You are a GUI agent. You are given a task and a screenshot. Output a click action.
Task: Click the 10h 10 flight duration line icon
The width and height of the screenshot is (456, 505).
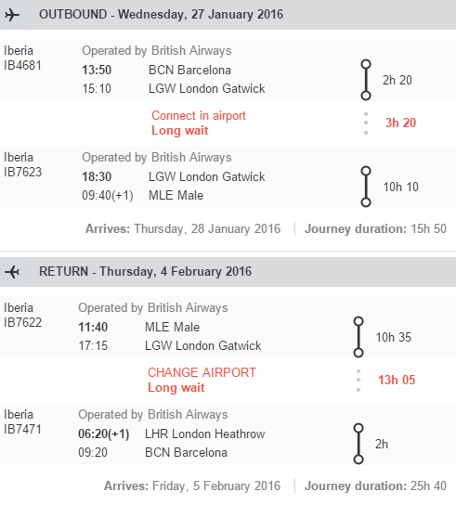coord(366,187)
